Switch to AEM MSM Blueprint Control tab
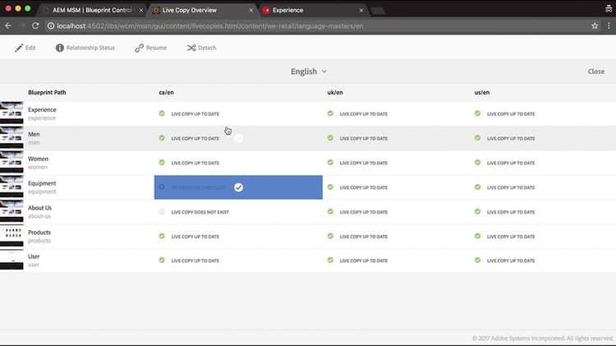Viewport: 616px width, 346px height. pos(92,10)
